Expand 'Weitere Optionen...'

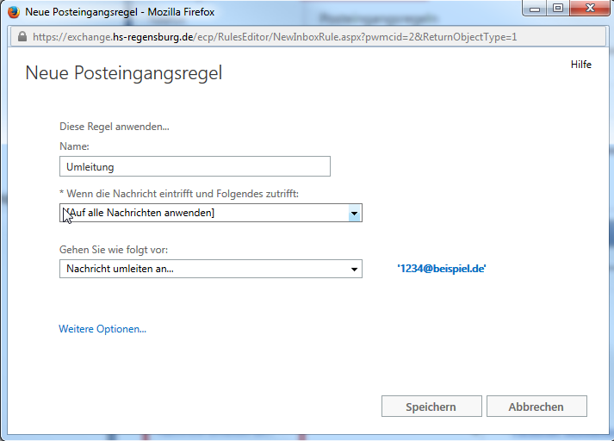tap(102, 328)
